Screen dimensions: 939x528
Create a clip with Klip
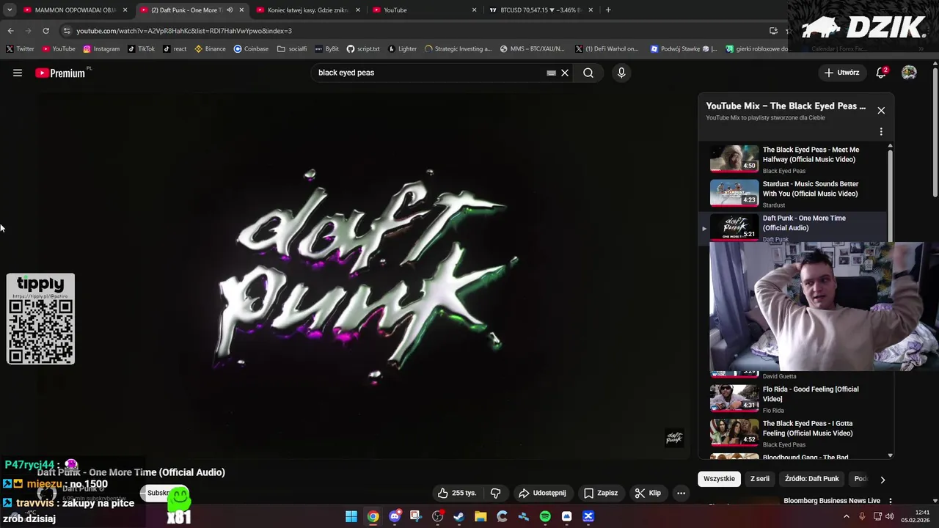648,493
